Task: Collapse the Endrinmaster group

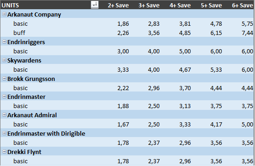Action: (4, 97)
